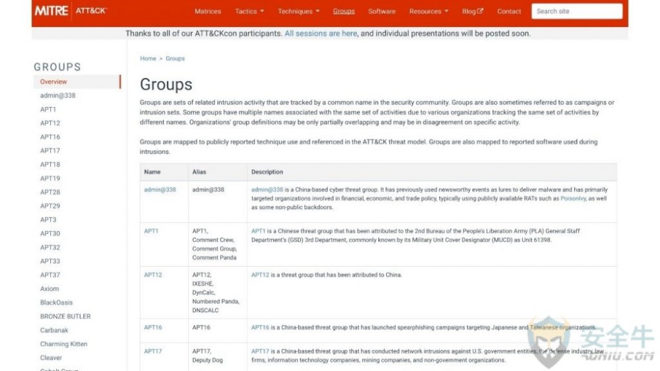Open APT17 link in Name column

coord(153,351)
